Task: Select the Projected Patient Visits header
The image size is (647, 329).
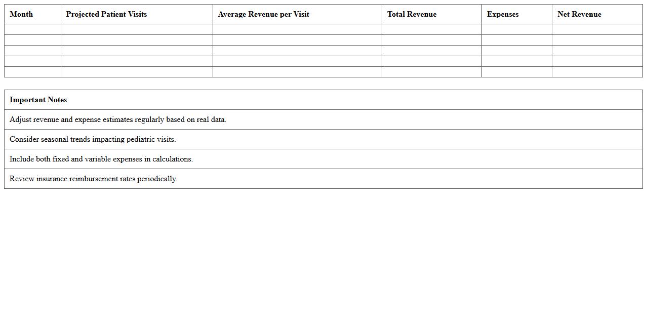Action: 106,14
